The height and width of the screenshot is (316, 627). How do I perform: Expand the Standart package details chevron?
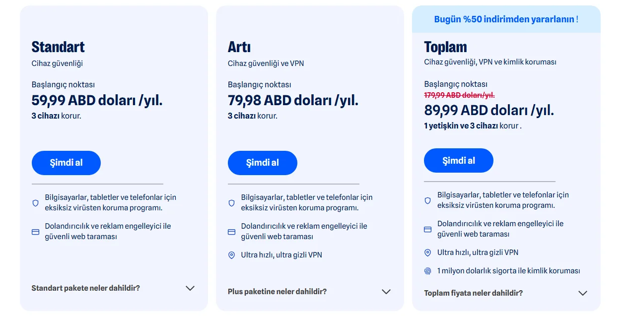click(x=190, y=288)
